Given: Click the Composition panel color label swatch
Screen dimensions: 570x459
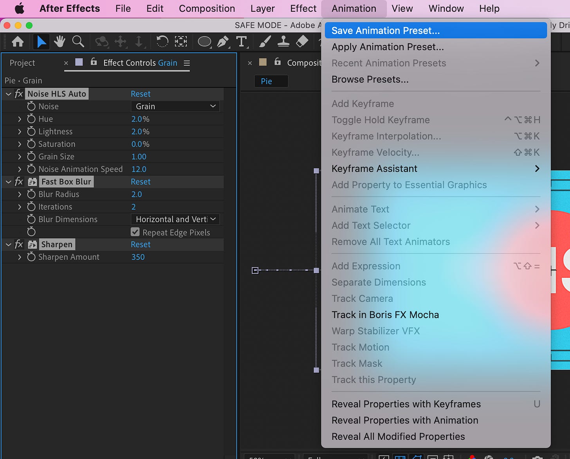Looking at the screenshot, I should tap(263, 62).
